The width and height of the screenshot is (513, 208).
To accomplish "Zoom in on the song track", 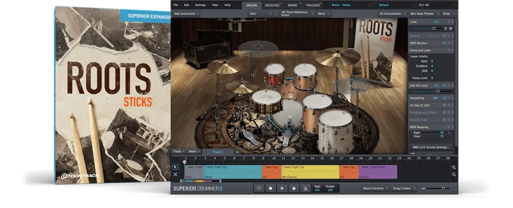I will click(x=453, y=167).
